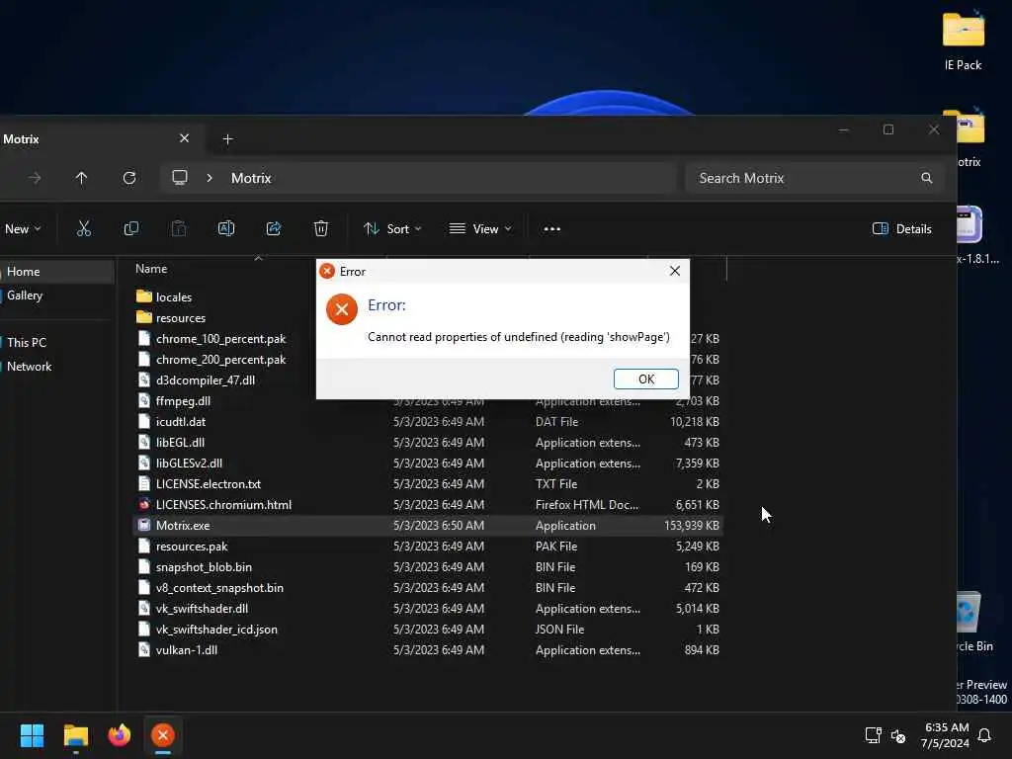Screen dimensions: 1012x759
Task: Click the taskbar clock showing 6:35 AM
Action: click(x=946, y=735)
